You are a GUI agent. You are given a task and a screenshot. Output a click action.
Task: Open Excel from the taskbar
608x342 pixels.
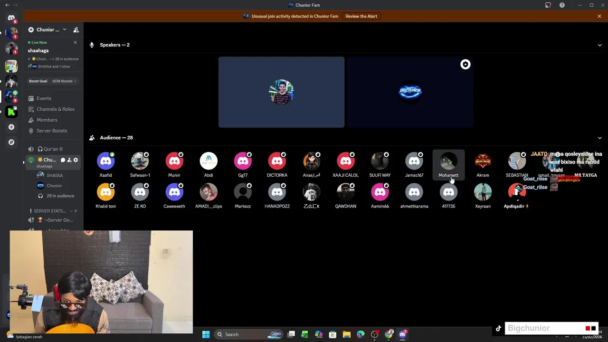click(305, 334)
